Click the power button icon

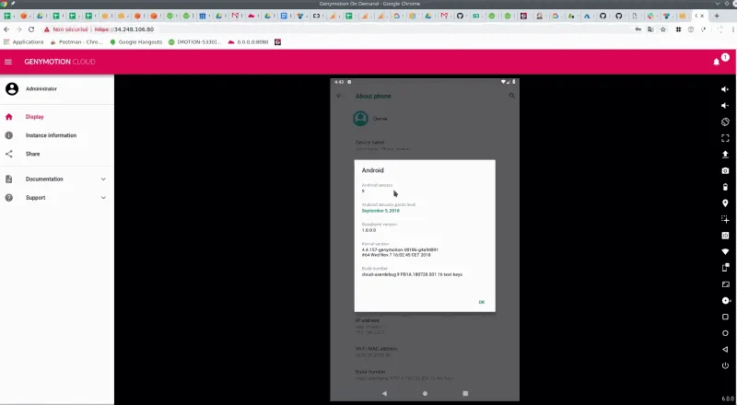pos(725,365)
